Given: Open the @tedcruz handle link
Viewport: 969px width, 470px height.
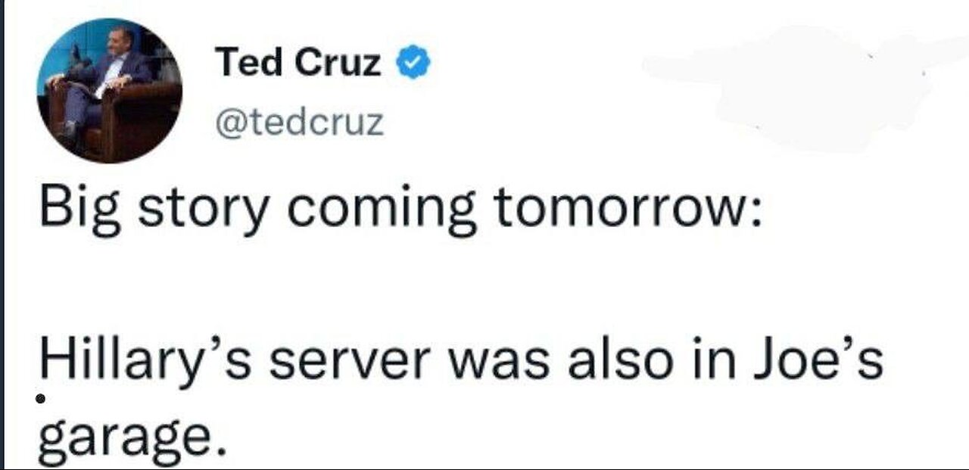Looking at the screenshot, I should click(x=300, y=122).
